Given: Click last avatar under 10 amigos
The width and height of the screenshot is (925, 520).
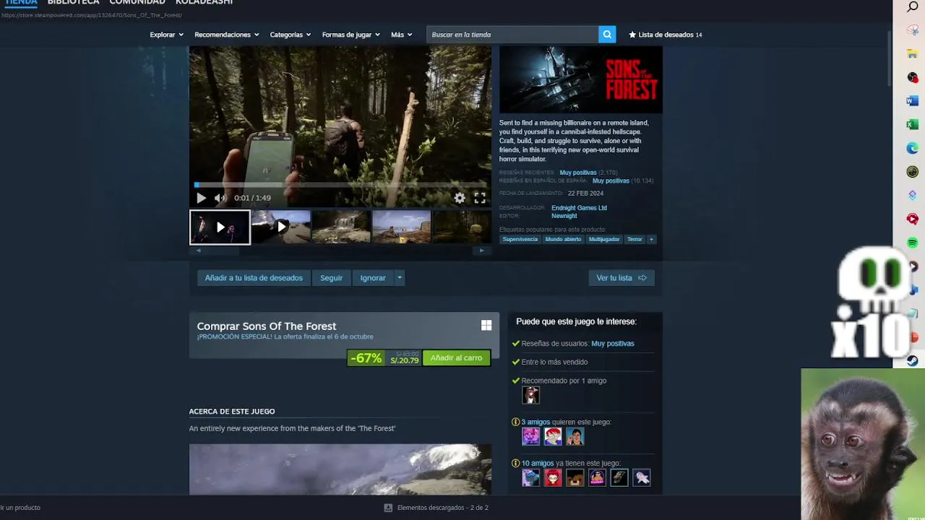Looking at the screenshot, I should (642, 477).
